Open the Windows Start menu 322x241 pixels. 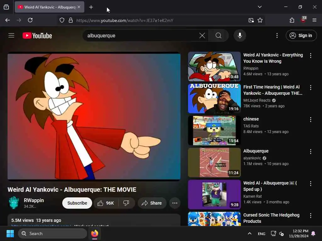(x=10, y=233)
